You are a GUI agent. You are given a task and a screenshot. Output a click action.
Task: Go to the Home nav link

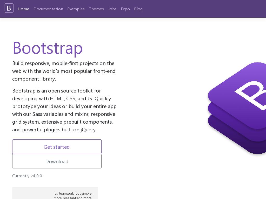tap(23, 9)
